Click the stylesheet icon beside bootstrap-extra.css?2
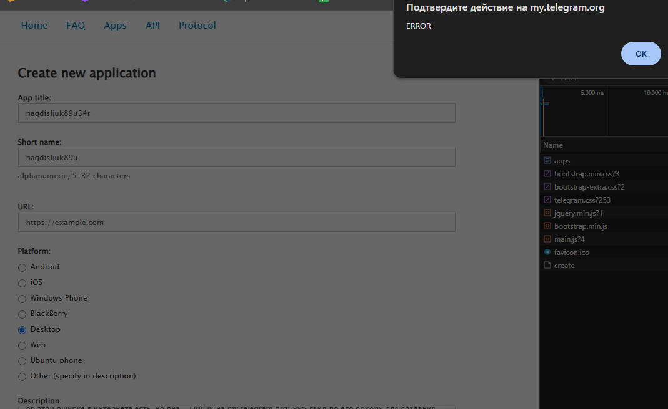The image size is (668, 409). tap(547, 186)
